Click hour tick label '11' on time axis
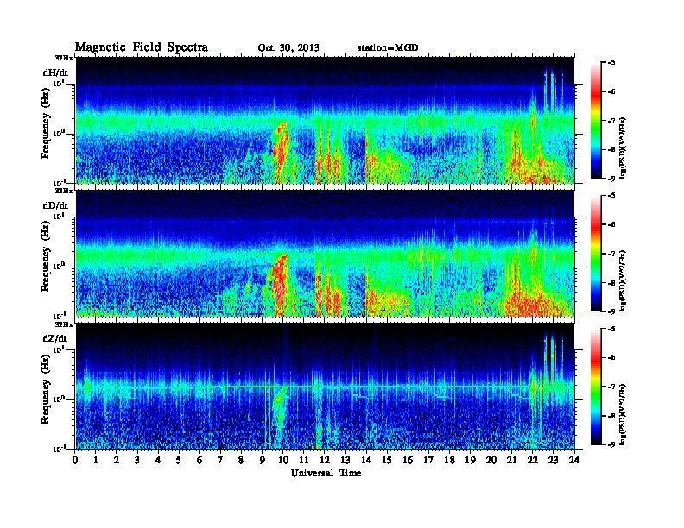684x528 pixels. tap(304, 460)
